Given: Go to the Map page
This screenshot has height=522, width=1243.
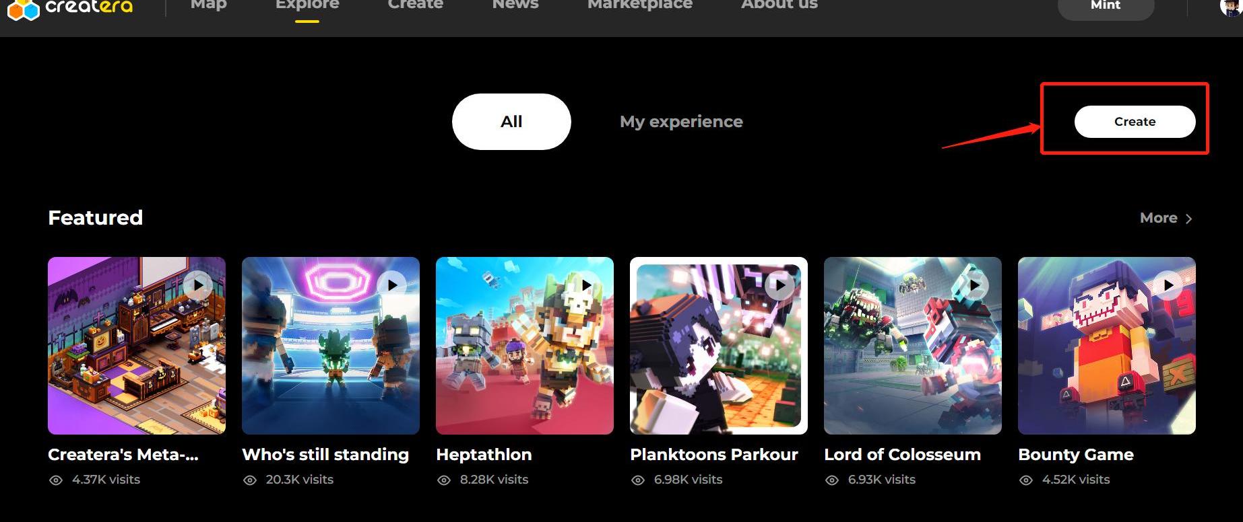Looking at the screenshot, I should (209, 5).
